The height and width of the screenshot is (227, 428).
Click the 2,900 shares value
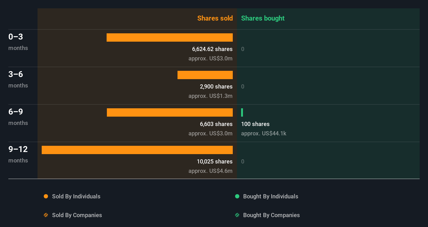(216, 86)
